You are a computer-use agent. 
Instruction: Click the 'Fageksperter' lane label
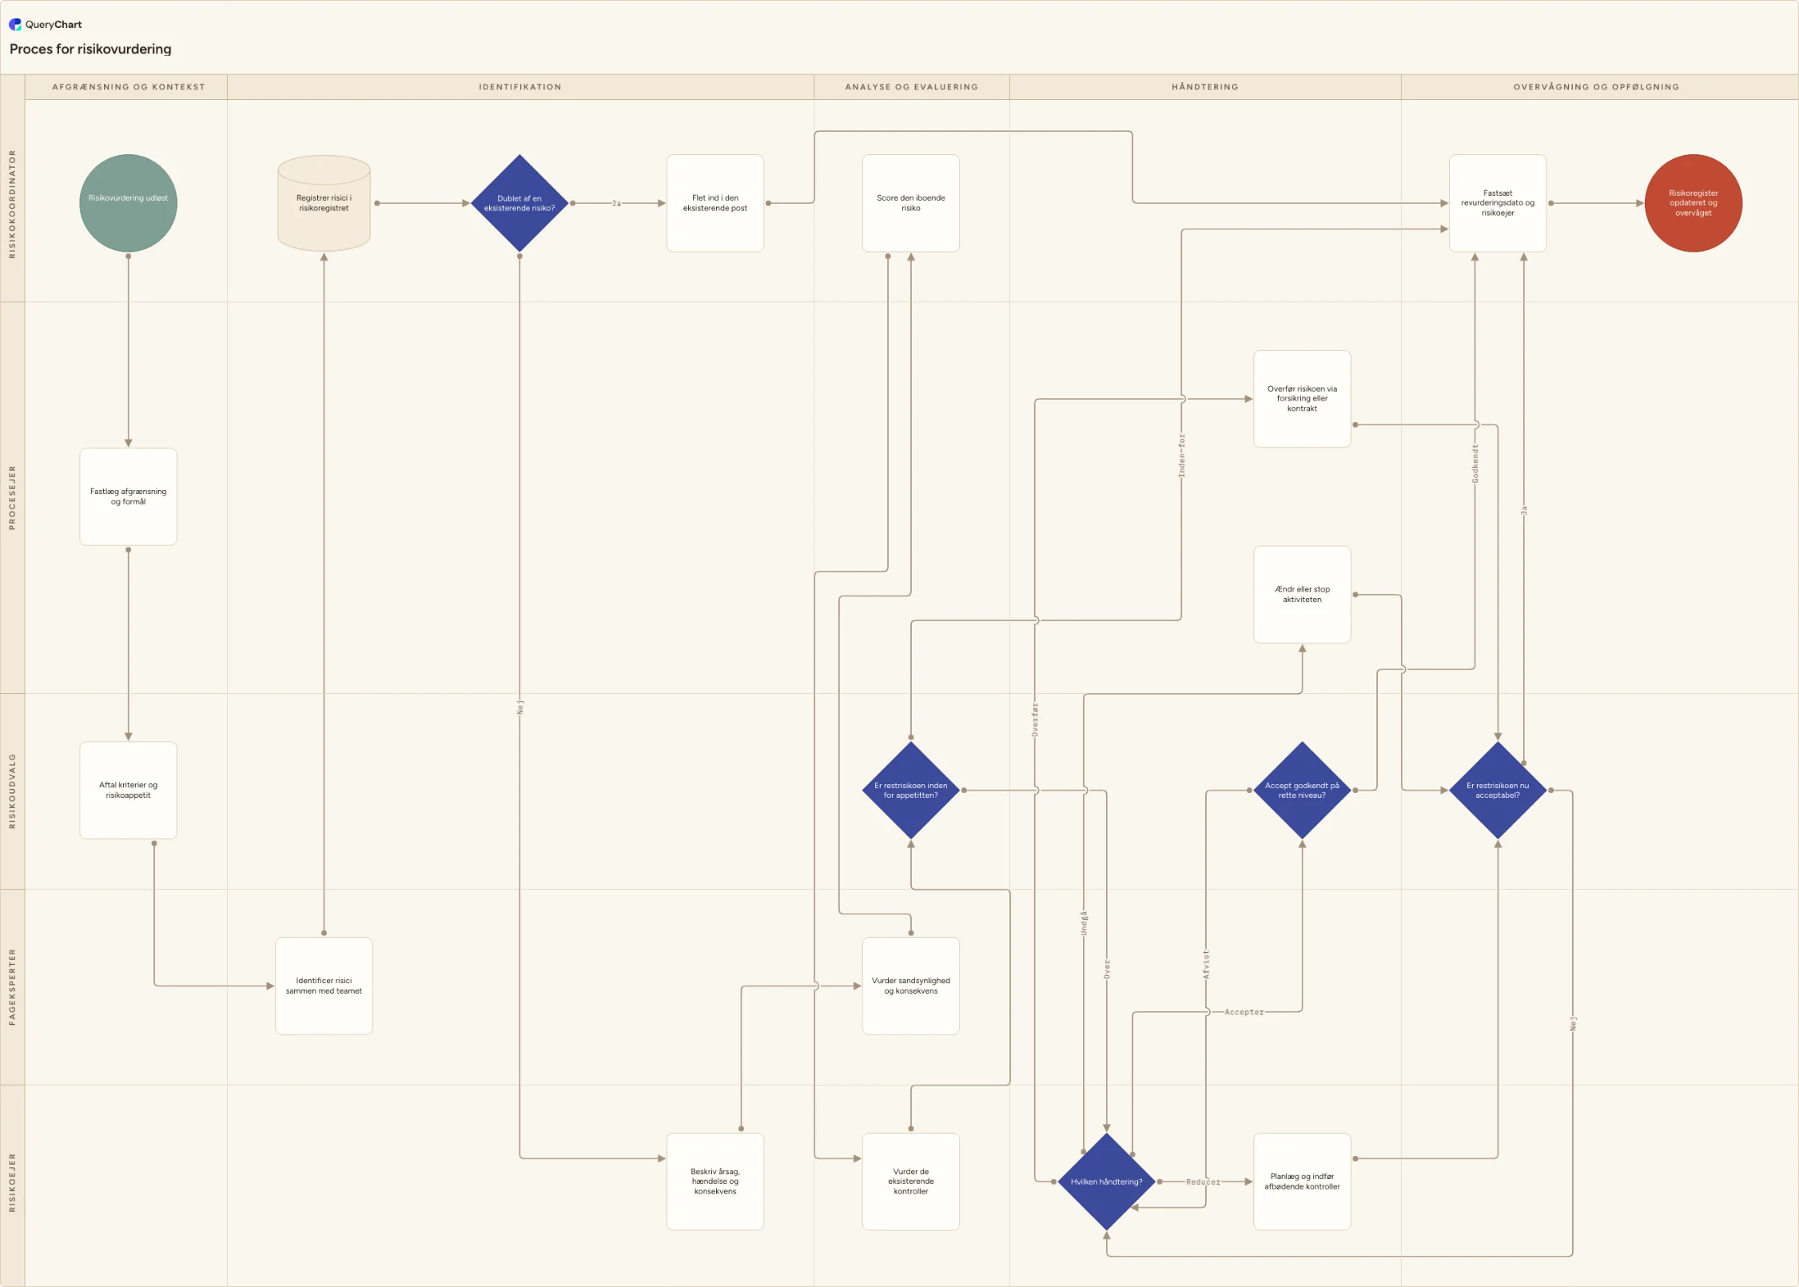click(12, 986)
